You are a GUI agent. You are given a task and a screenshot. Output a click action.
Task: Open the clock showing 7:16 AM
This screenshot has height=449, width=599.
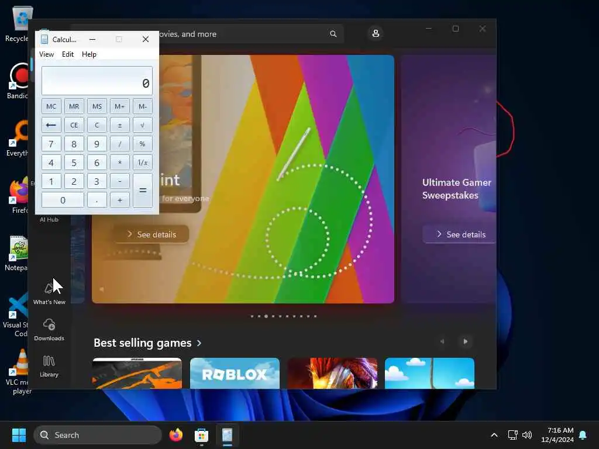tap(557, 435)
